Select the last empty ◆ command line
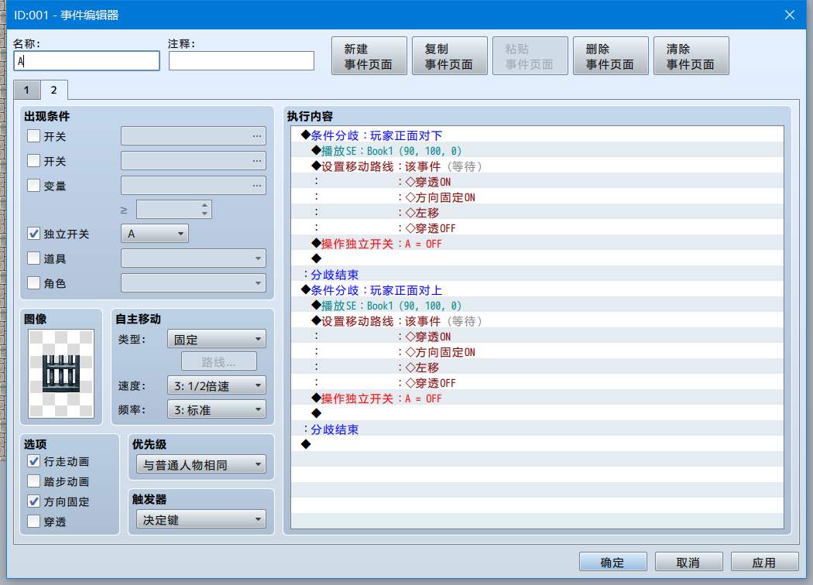 [x=537, y=444]
